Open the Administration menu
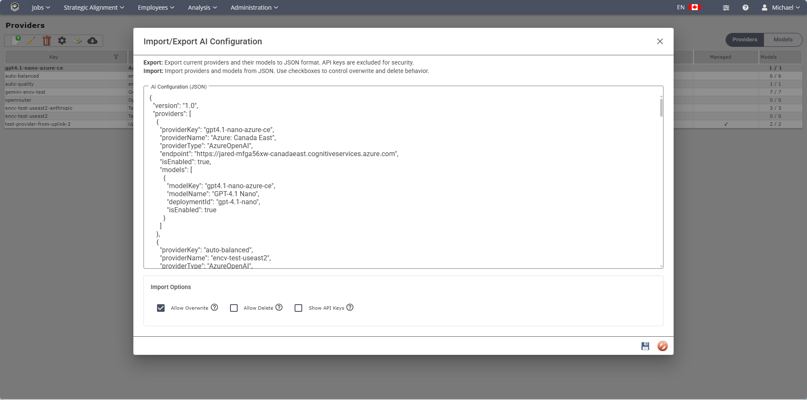 pyautogui.click(x=254, y=8)
